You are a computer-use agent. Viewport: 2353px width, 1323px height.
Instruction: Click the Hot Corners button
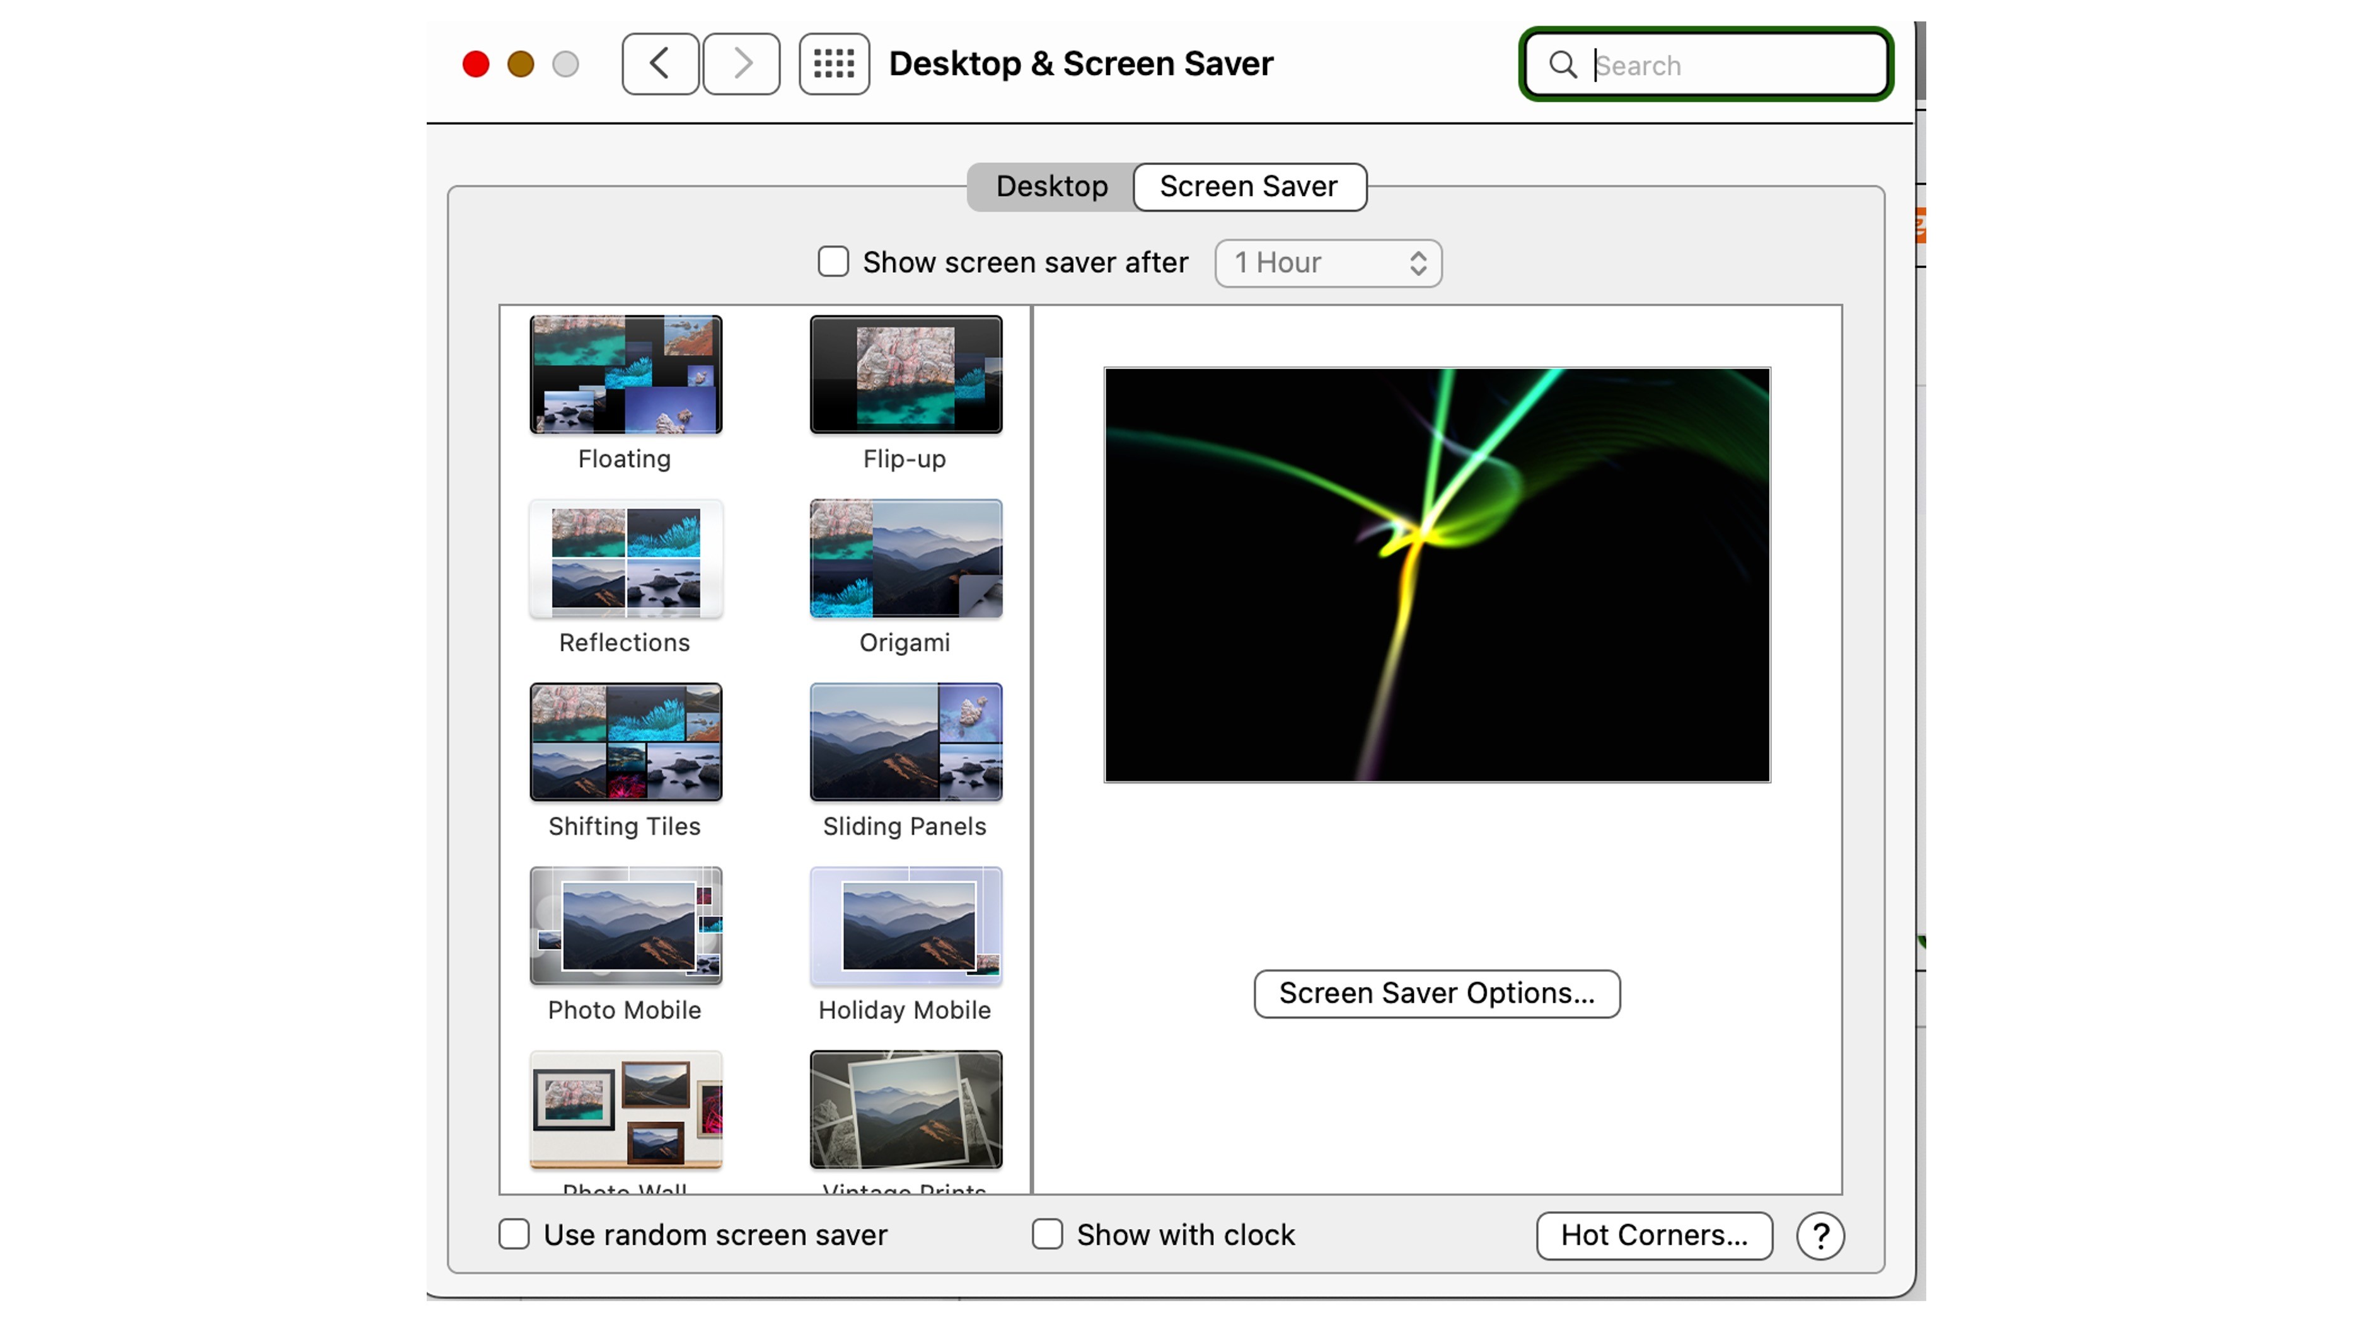coord(1653,1235)
